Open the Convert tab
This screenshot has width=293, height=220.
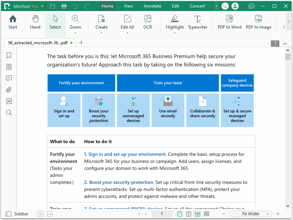[x=197, y=6]
